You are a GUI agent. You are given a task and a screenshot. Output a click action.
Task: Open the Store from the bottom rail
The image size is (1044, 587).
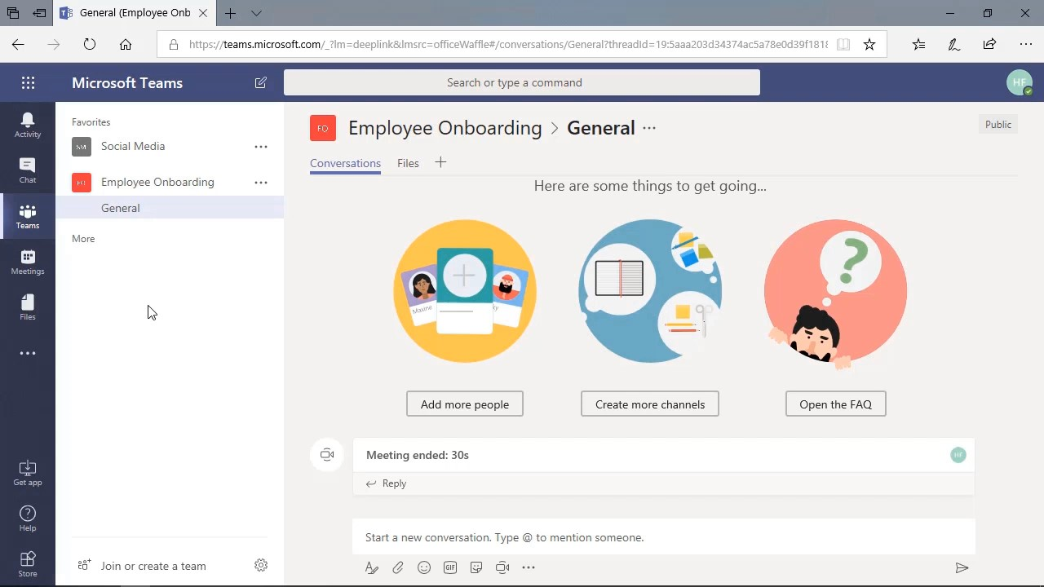click(28, 561)
